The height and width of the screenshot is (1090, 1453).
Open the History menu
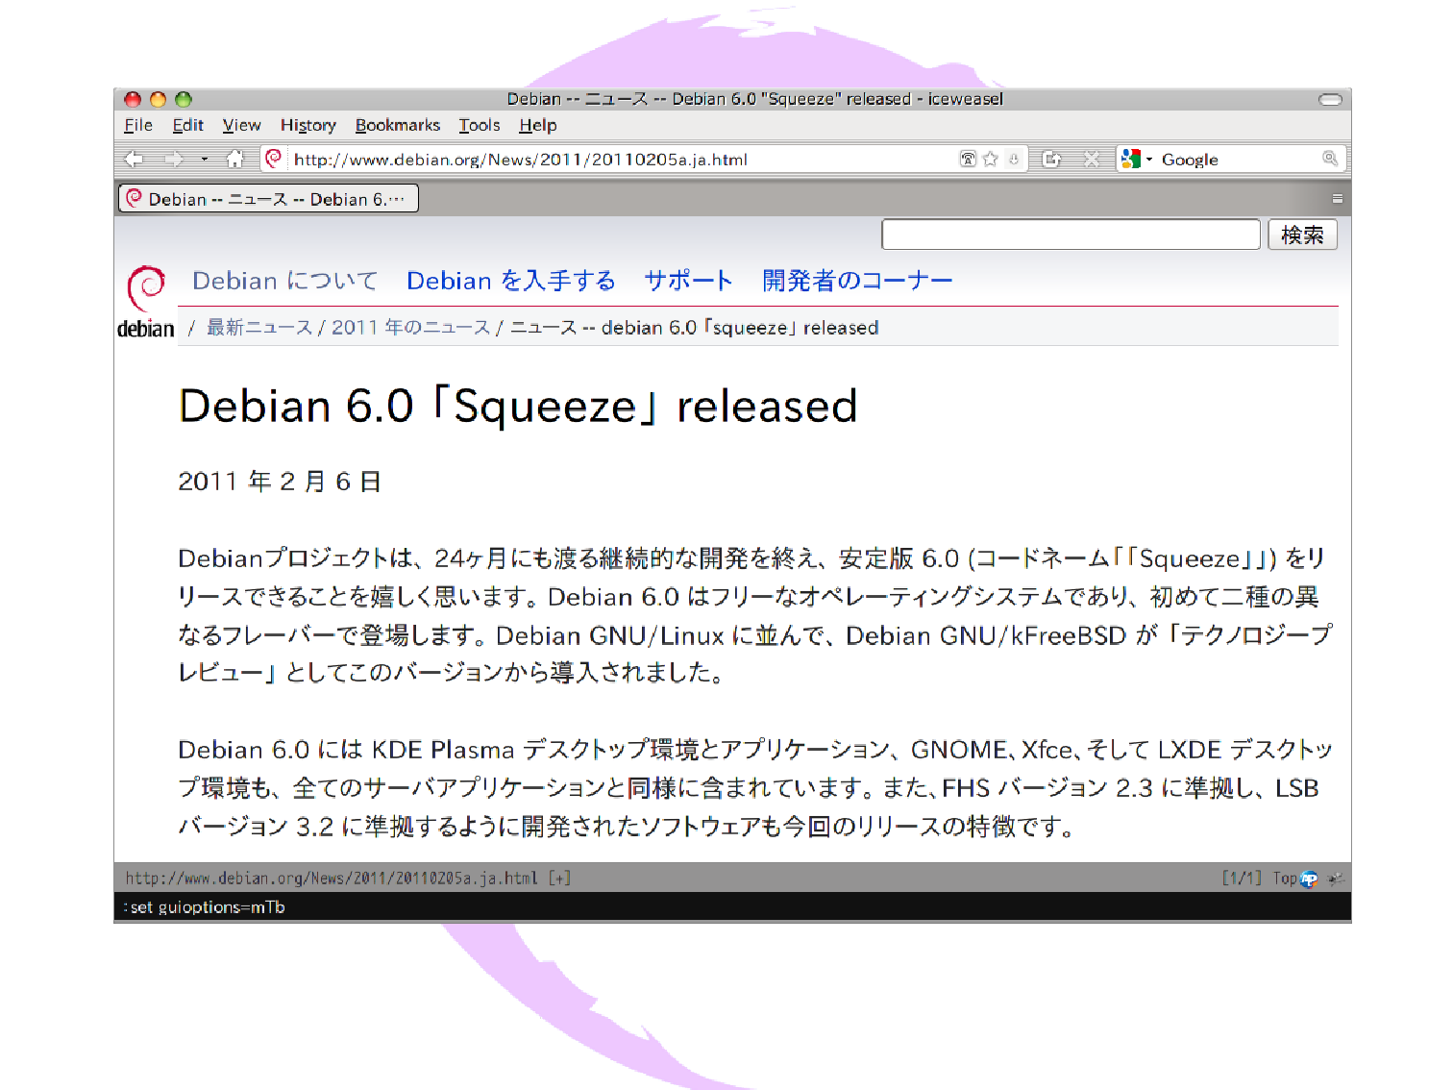(x=308, y=125)
